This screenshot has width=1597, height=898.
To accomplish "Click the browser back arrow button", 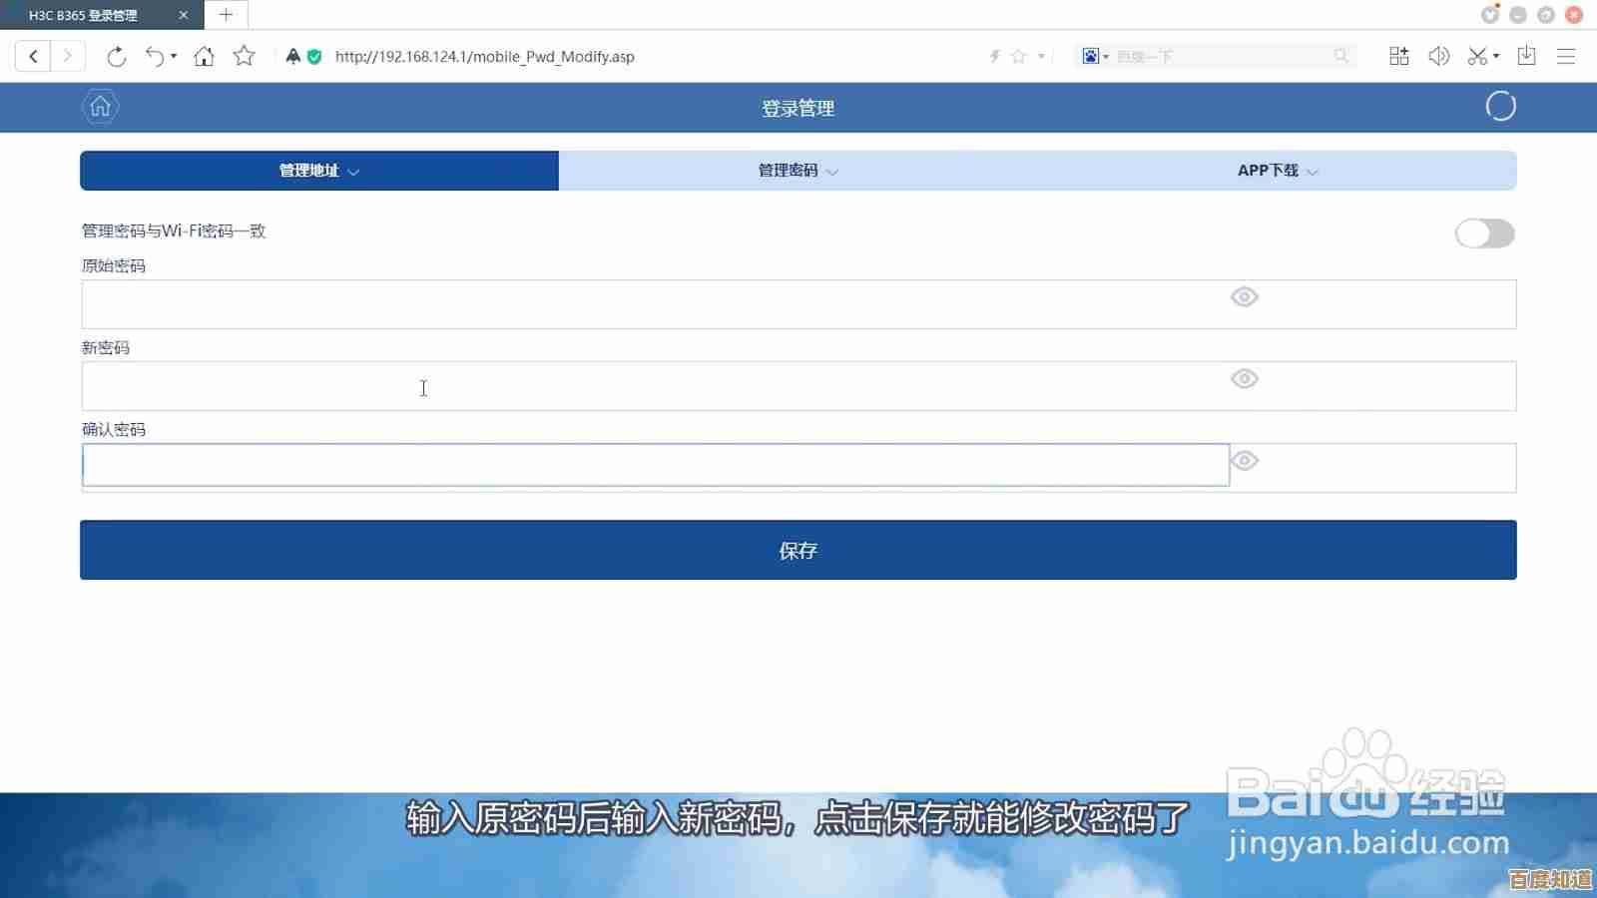I will tap(33, 57).
